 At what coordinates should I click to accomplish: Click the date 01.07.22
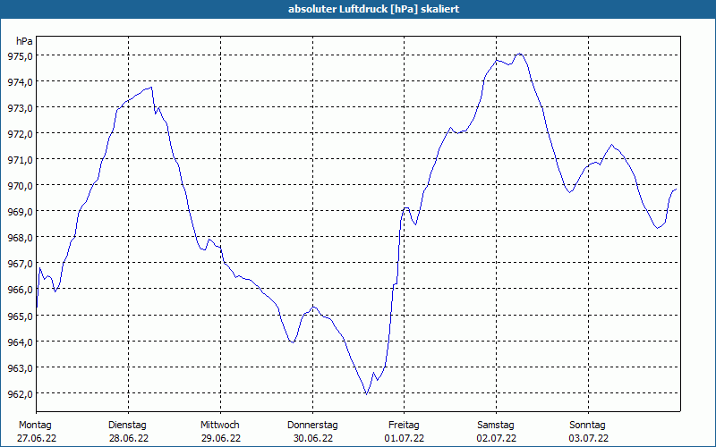coord(405,438)
